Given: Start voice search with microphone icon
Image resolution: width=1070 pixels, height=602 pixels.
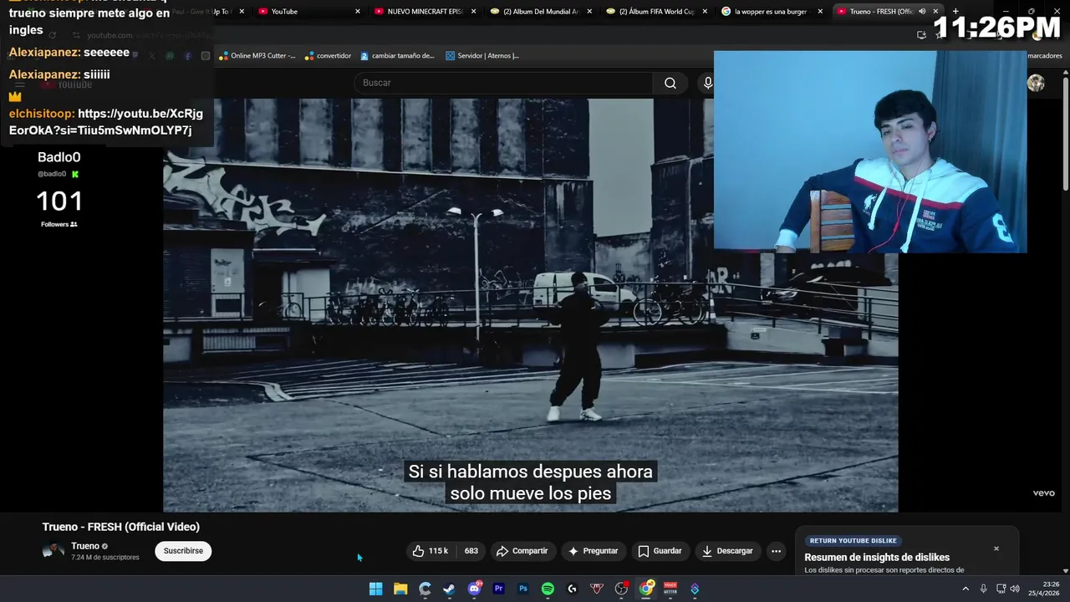Looking at the screenshot, I should (707, 83).
